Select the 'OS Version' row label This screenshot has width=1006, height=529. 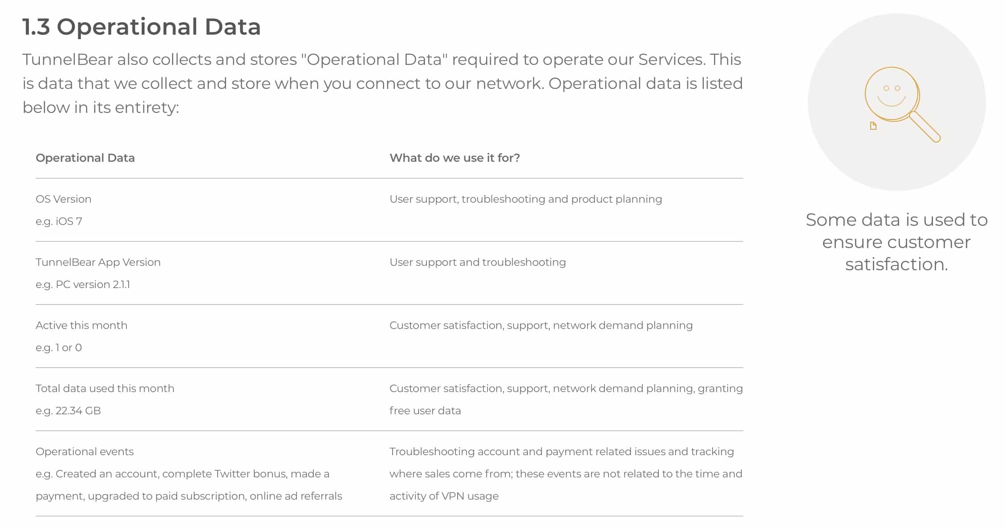click(x=64, y=199)
